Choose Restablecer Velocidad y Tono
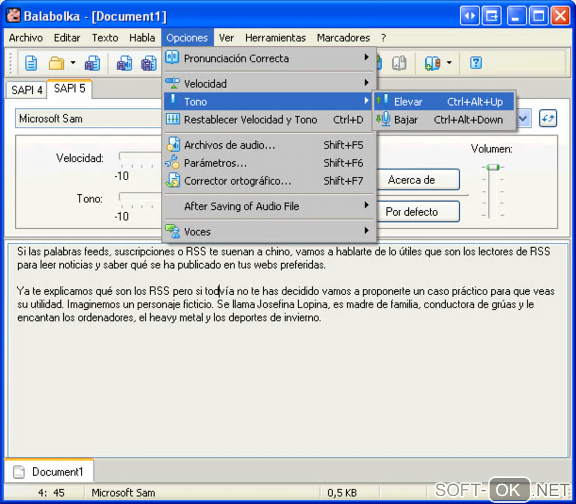Image resolution: width=576 pixels, height=504 pixels. pos(268,119)
